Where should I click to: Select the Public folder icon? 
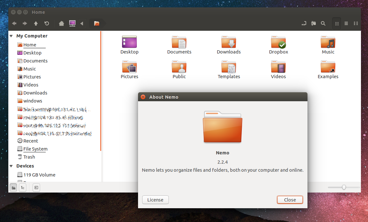(x=179, y=70)
